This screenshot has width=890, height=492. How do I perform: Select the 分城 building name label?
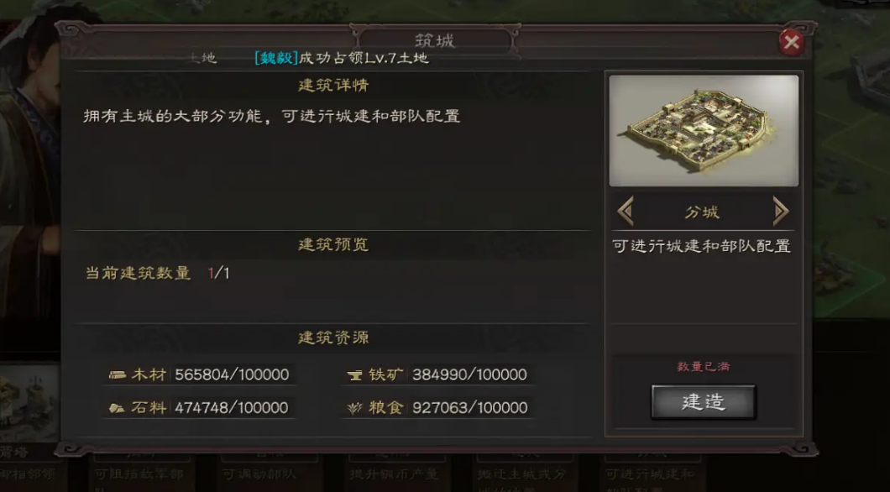[x=702, y=212]
